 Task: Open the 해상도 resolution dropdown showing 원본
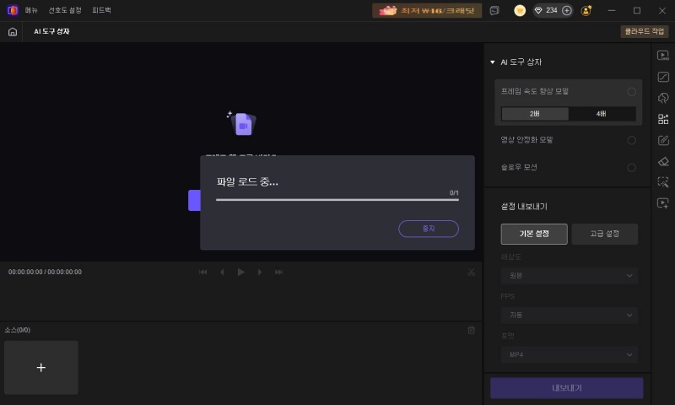point(569,275)
